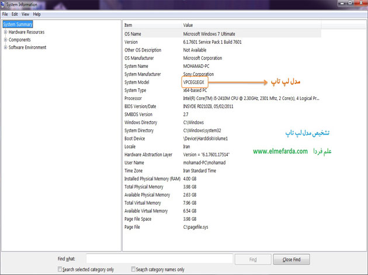Click the Item column header
Image resolution: width=368 pixels, height=275 pixels.
(x=152, y=25)
